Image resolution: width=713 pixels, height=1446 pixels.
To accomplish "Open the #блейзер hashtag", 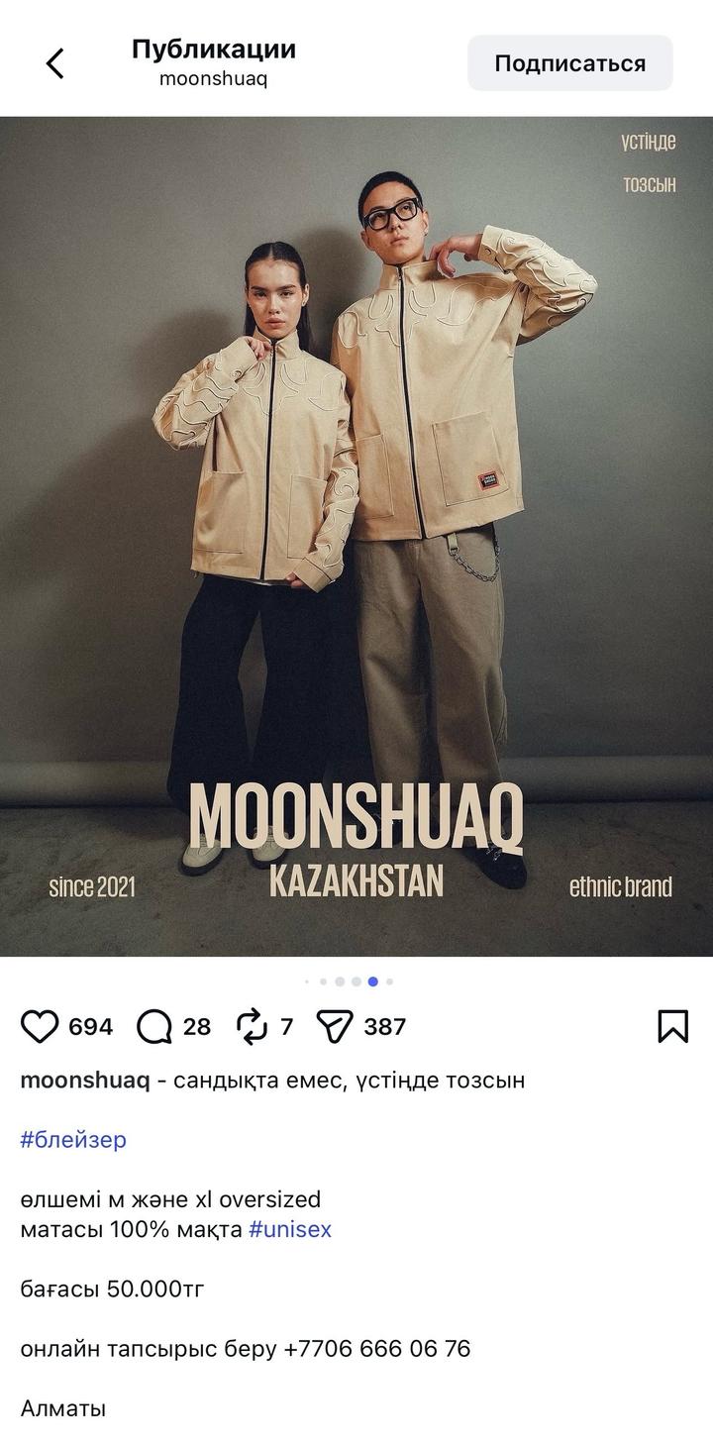I will [x=73, y=1139].
